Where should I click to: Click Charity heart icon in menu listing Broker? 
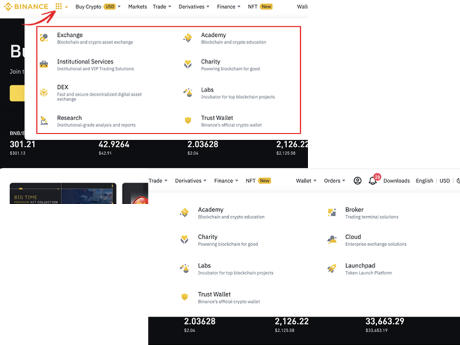point(184,239)
